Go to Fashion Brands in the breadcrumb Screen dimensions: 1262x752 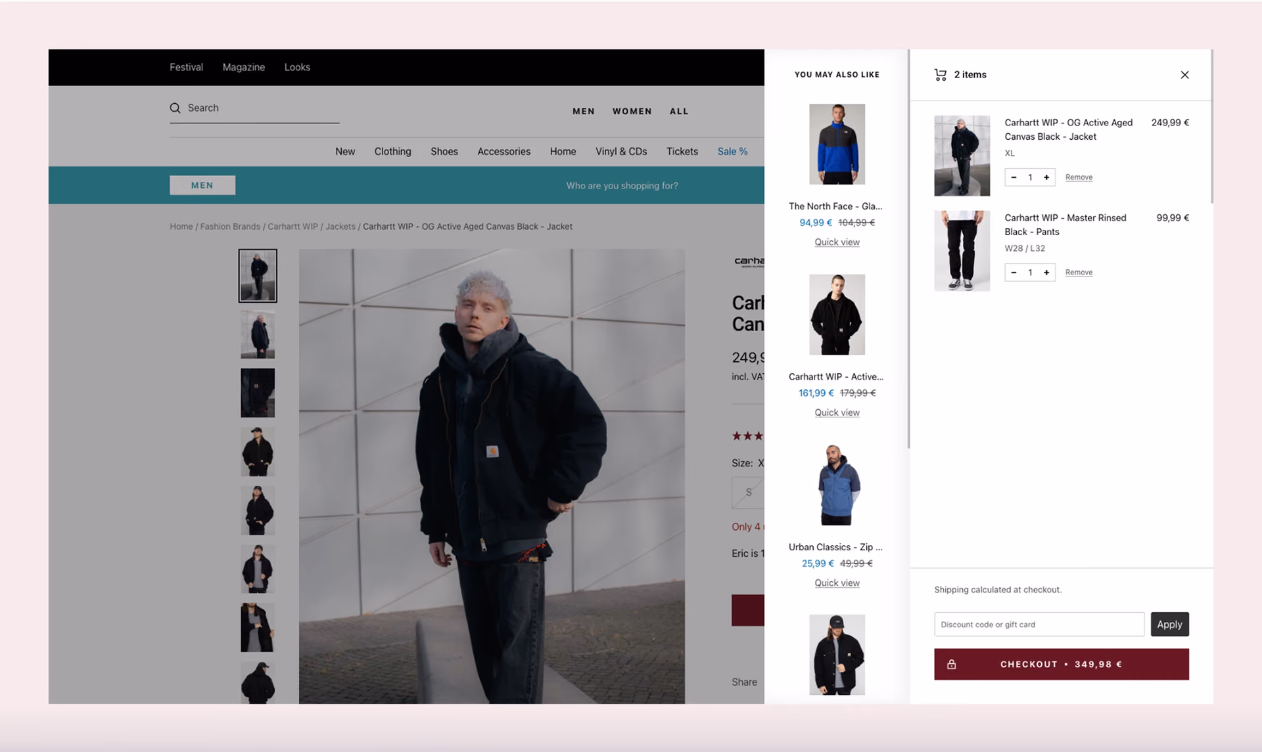click(x=230, y=227)
